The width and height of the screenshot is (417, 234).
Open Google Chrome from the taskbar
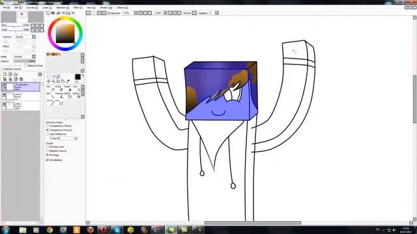(50, 229)
